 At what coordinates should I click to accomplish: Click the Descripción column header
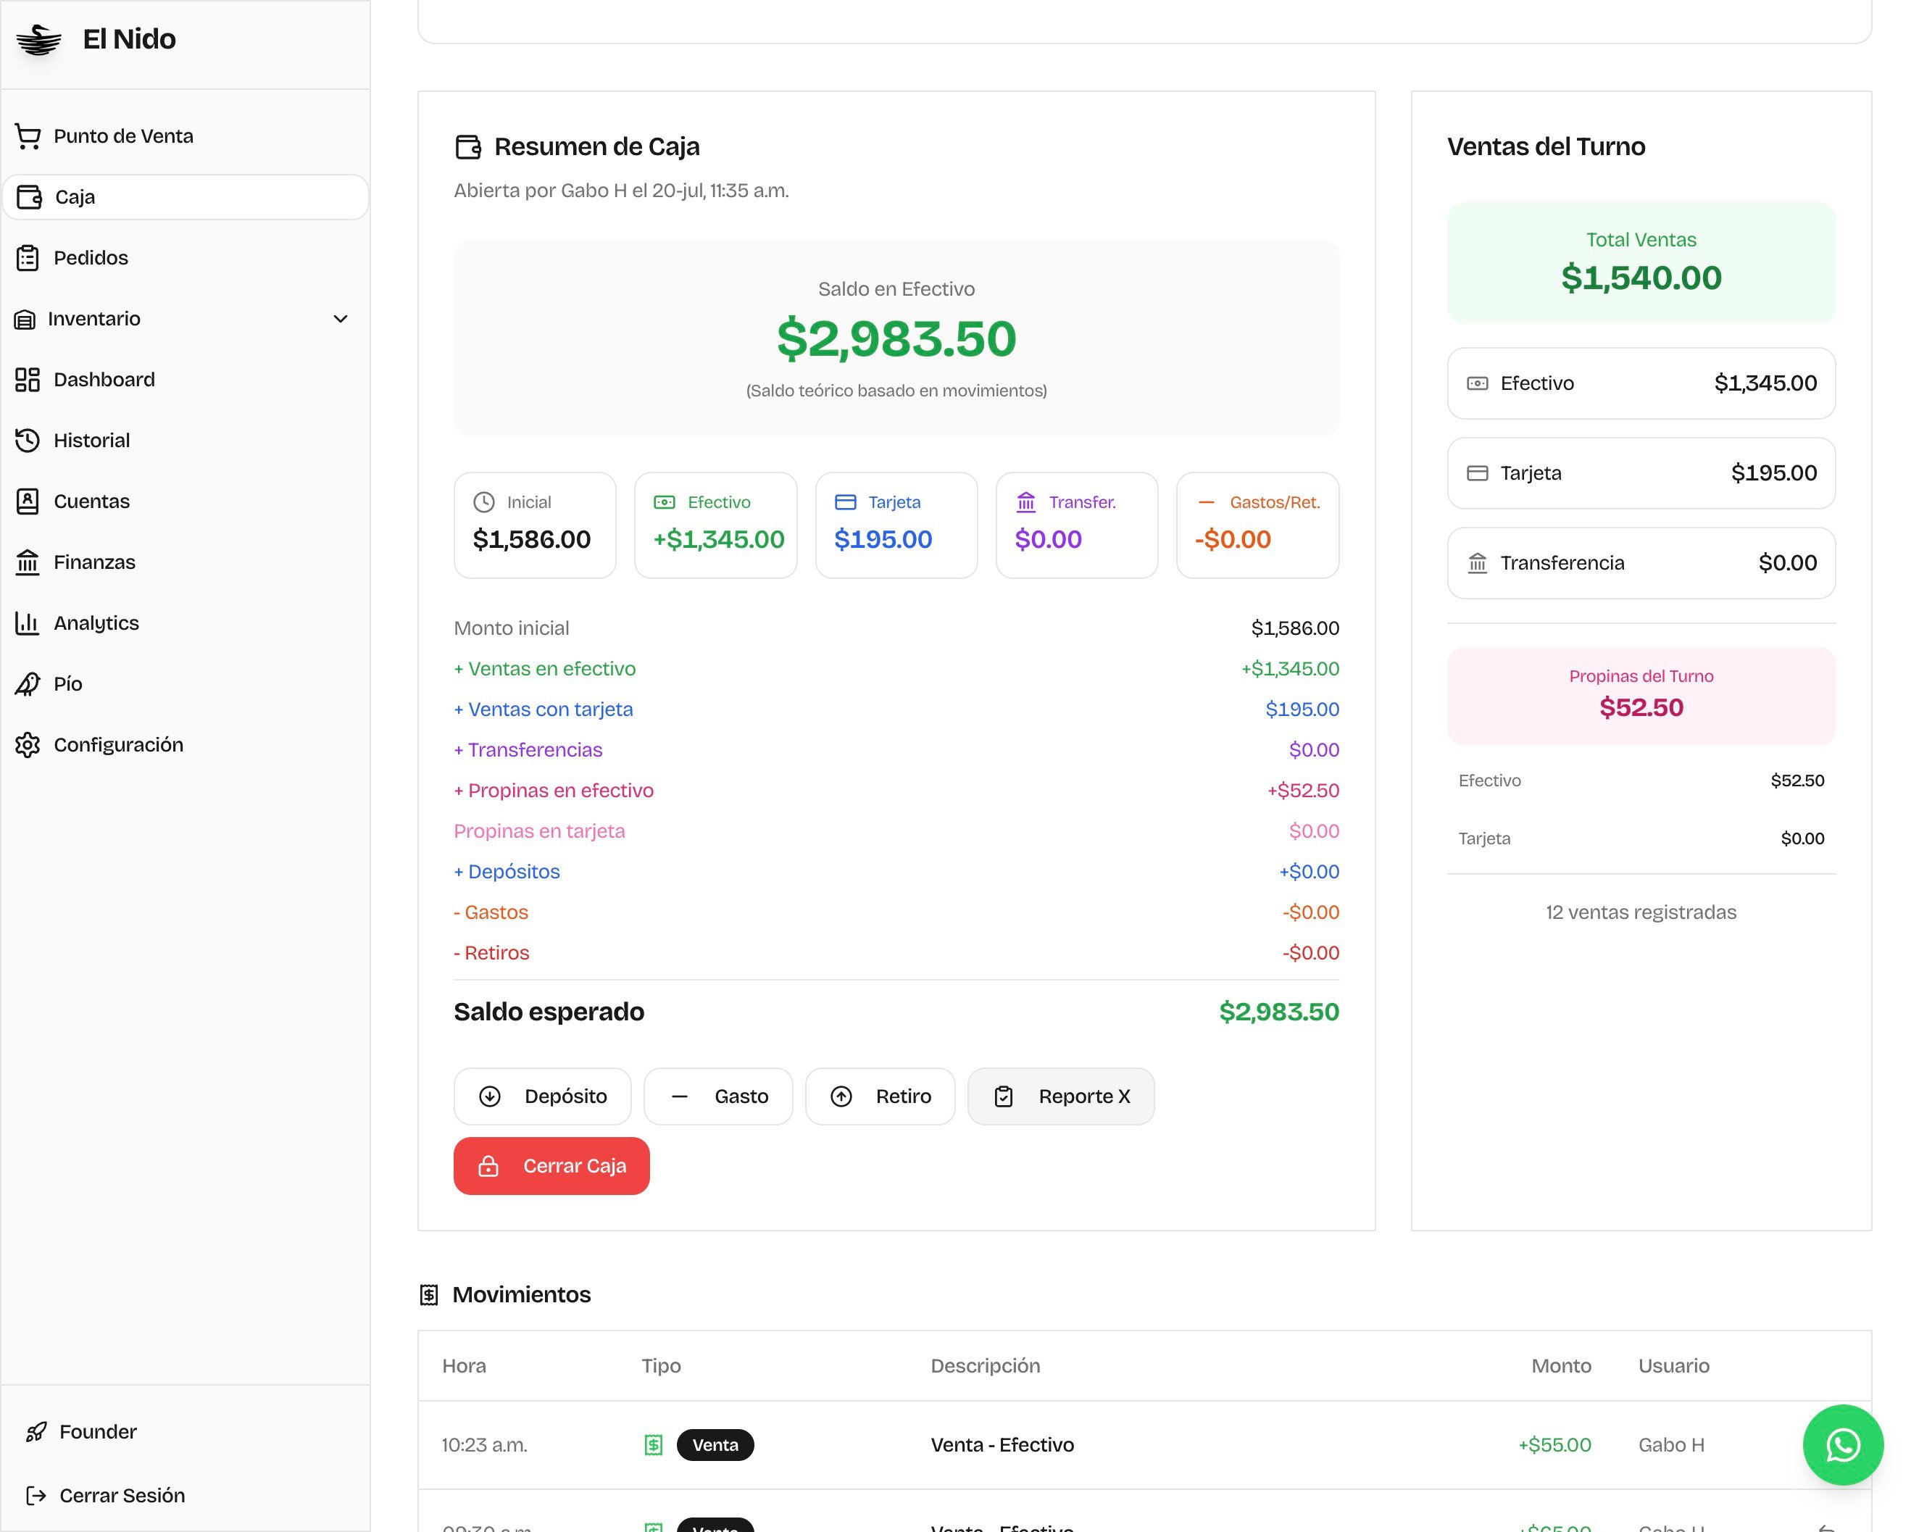(986, 1367)
